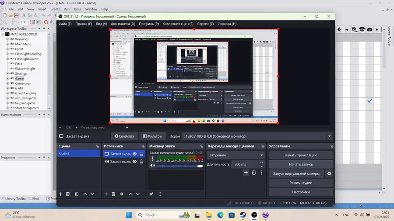The image size is (394, 221).
Task: Zoom out preview with minus icon
Action: pos(60,128)
